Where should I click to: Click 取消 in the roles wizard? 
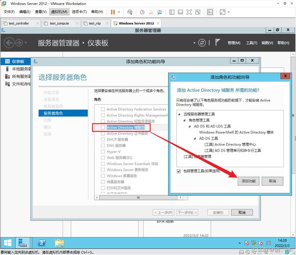pos(242,213)
